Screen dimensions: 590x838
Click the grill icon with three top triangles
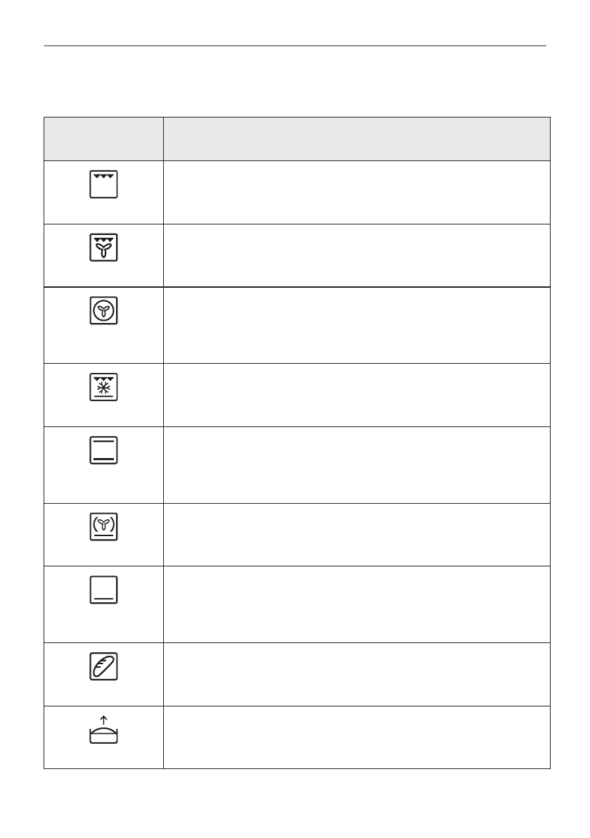(x=103, y=185)
